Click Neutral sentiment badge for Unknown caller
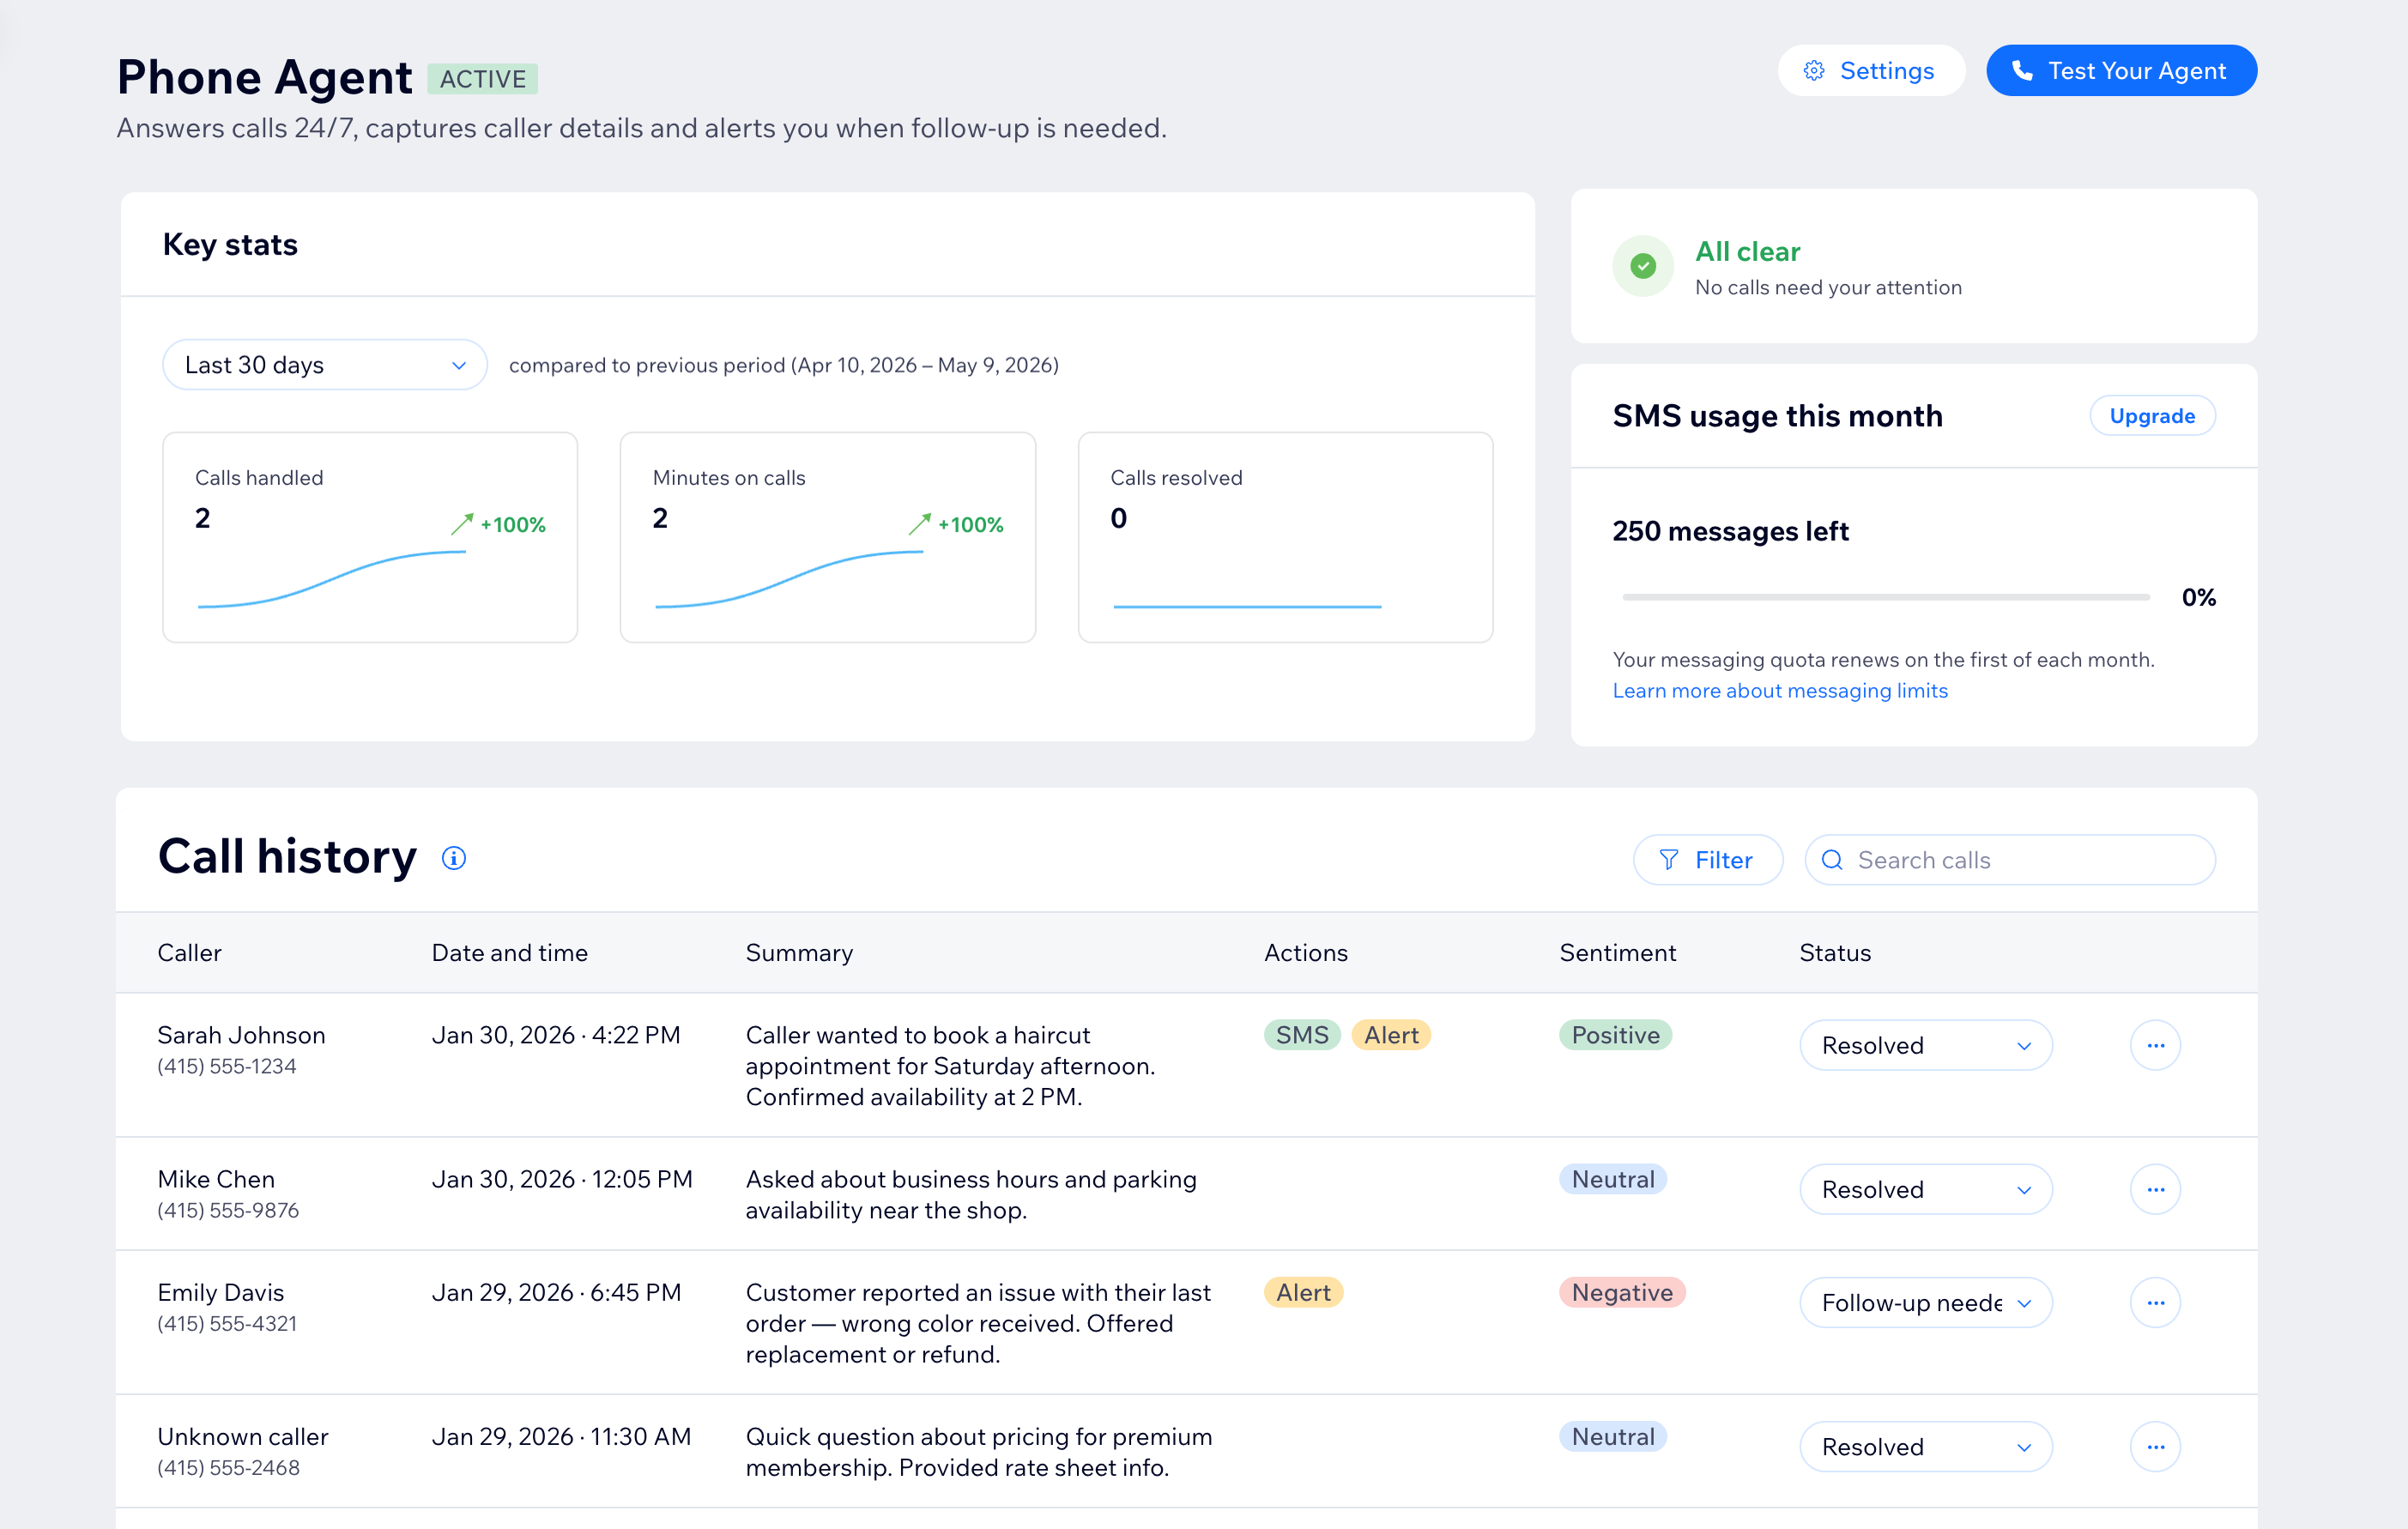Viewport: 2408px width, 1529px height. [x=1613, y=1436]
